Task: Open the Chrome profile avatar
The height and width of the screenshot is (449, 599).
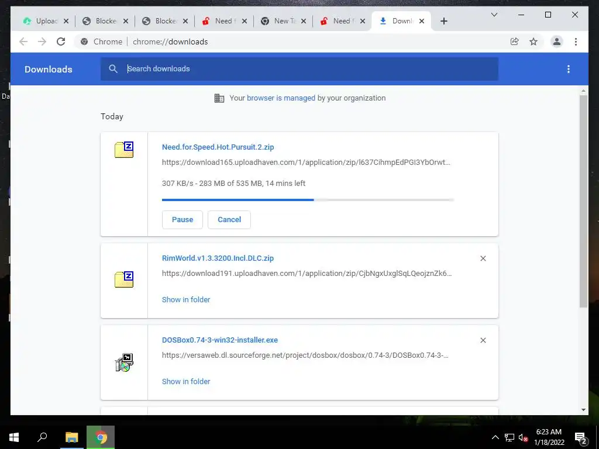Action: pos(557,42)
